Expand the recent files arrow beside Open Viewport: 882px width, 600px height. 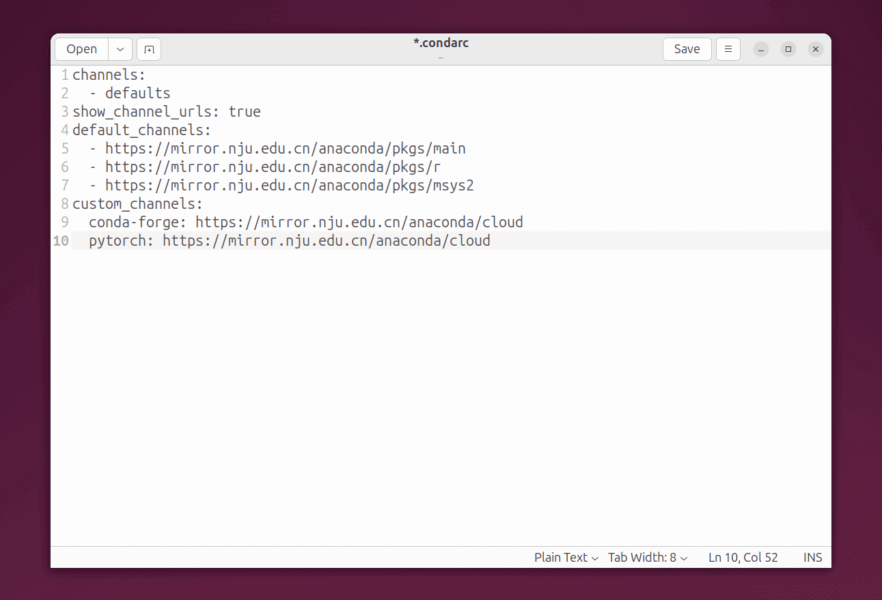click(x=120, y=49)
